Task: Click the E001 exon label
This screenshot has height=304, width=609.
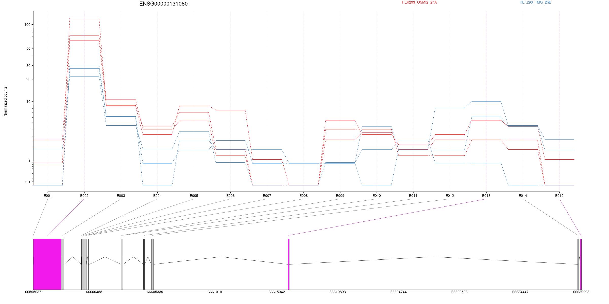Action: coord(48,196)
